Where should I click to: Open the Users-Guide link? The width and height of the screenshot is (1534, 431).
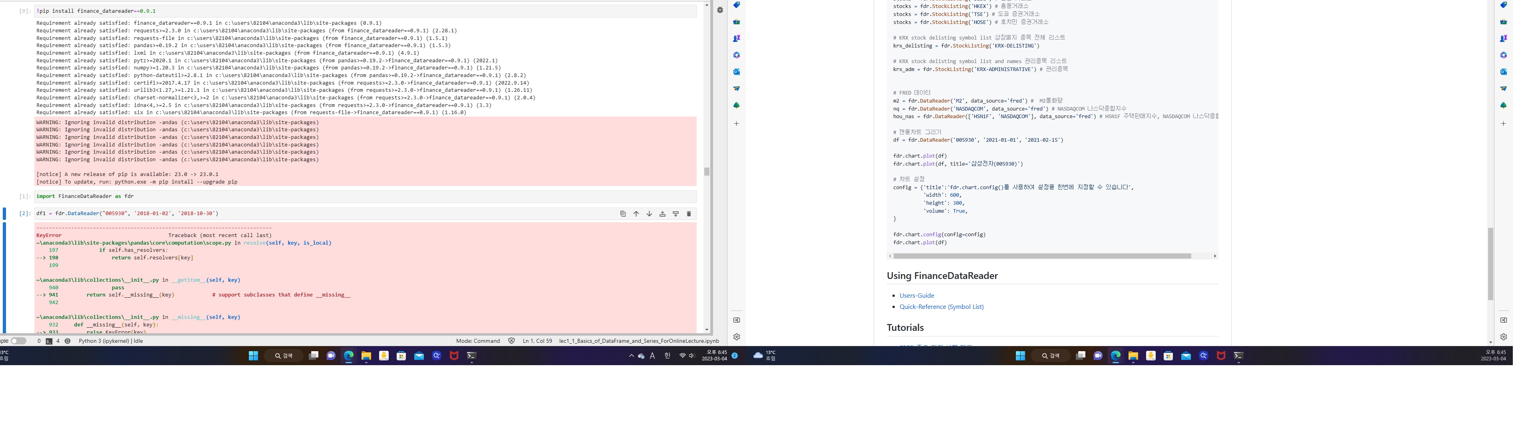916,296
